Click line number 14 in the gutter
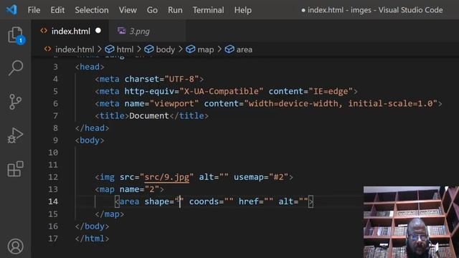This screenshot has height=258, width=459. point(53,201)
